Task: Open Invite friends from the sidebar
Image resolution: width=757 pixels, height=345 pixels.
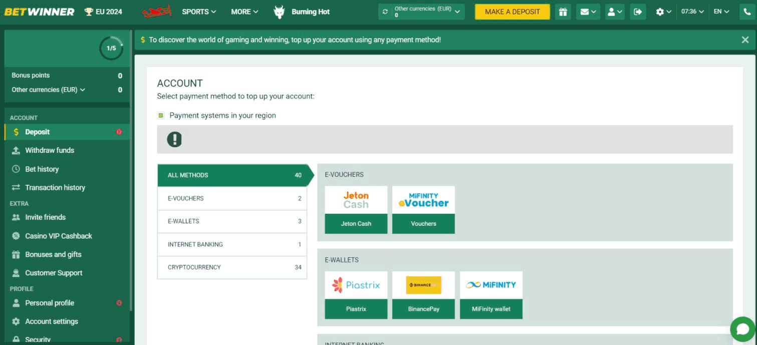Action: (46, 217)
